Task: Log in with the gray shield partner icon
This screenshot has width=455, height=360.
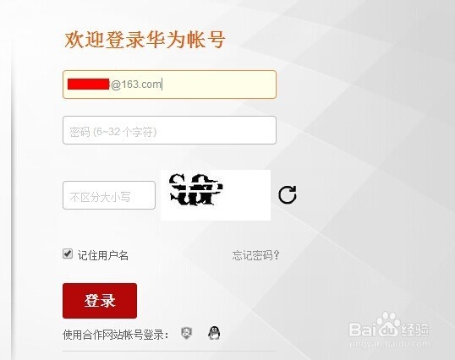Action: 186,333
